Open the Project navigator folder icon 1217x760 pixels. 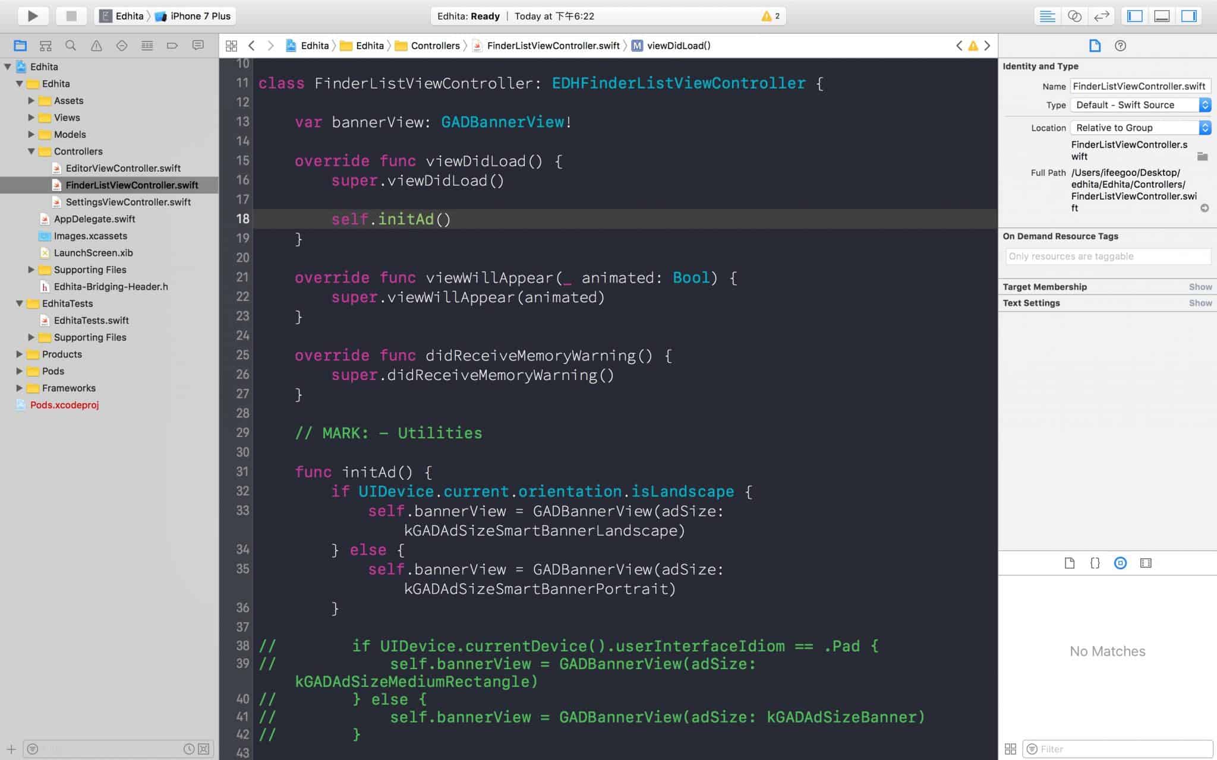20,46
